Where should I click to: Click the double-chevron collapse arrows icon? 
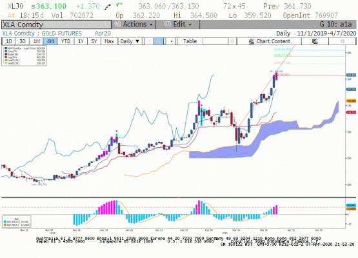[x=232, y=41]
